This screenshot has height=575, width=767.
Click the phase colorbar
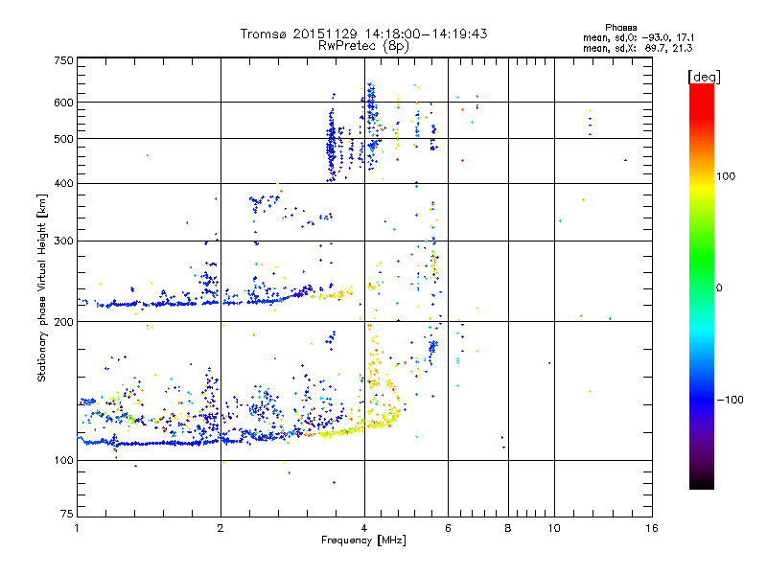coord(702,286)
